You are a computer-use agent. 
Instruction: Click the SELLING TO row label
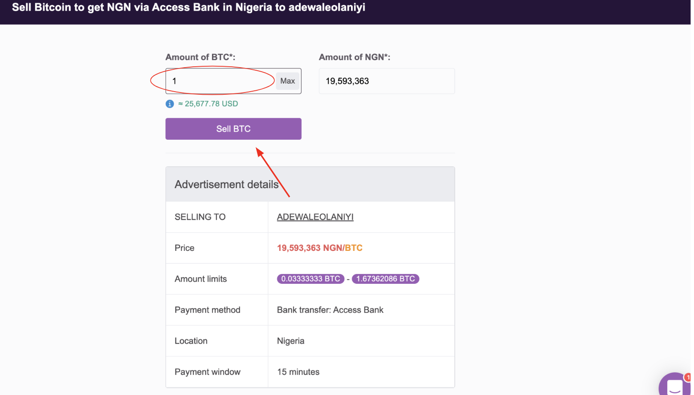200,217
